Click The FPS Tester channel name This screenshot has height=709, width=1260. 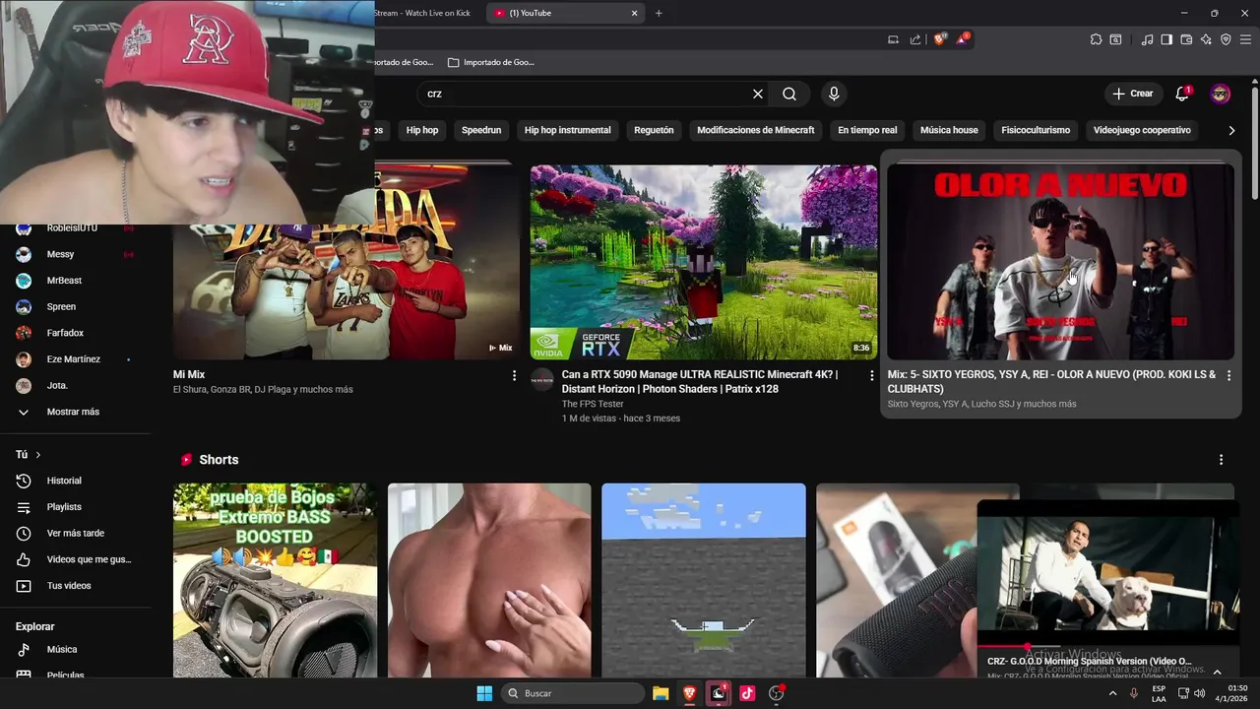593,404
